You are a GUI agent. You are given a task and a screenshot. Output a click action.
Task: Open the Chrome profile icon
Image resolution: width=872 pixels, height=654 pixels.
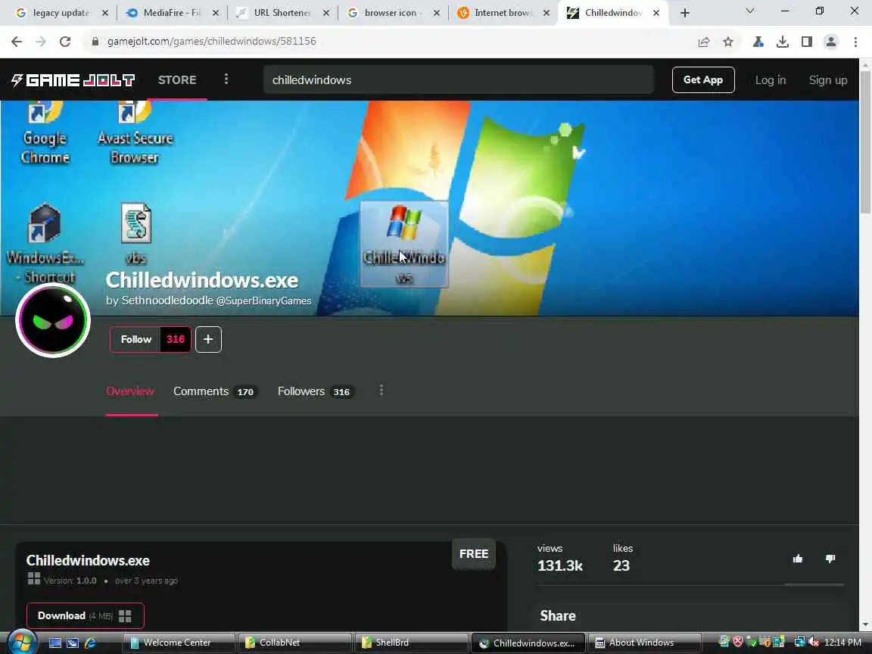(x=831, y=42)
